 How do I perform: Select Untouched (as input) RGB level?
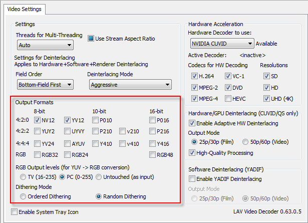[99, 177]
